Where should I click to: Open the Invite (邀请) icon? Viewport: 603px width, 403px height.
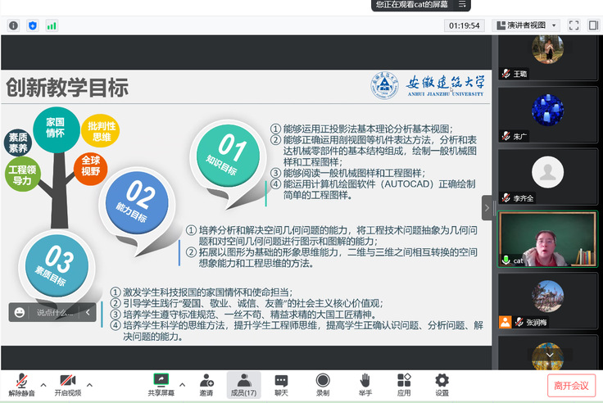(206, 384)
